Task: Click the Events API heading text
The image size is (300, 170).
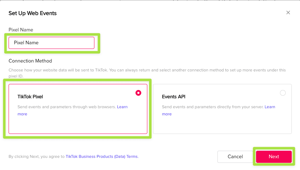Action: [174, 96]
